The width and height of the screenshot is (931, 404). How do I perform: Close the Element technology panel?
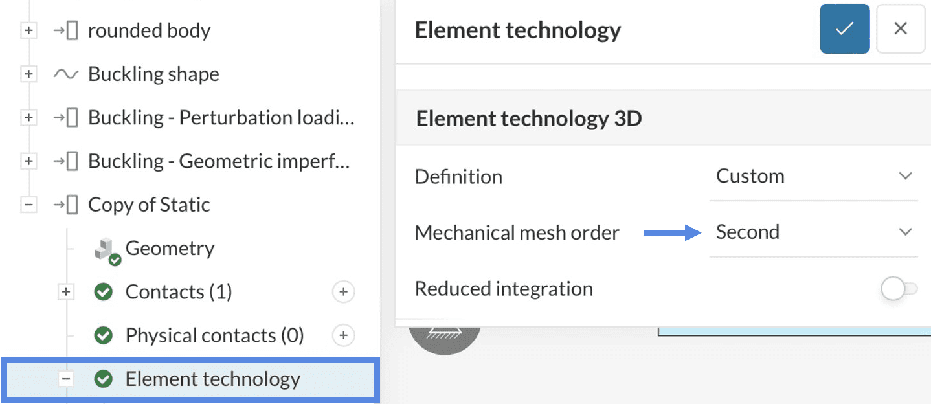pyautogui.click(x=900, y=29)
